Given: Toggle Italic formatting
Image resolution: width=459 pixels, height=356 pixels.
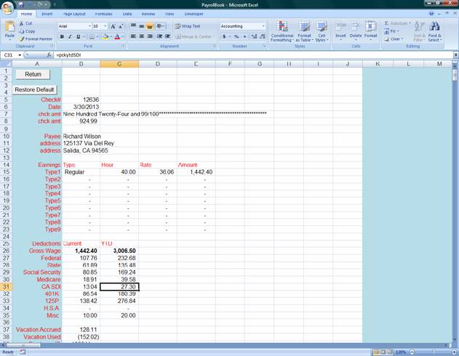Looking at the screenshot, I should tap(71, 36).
